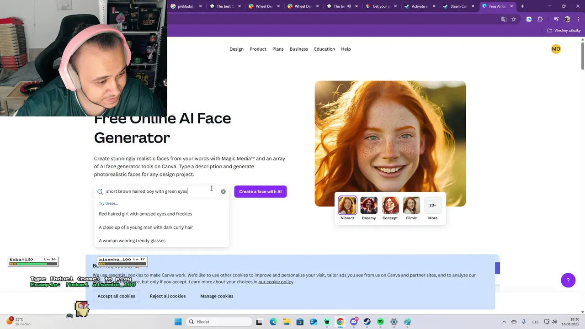
Task: Open the Design menu
Action: 236,49
